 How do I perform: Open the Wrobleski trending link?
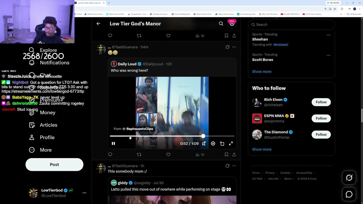point(280,45)
